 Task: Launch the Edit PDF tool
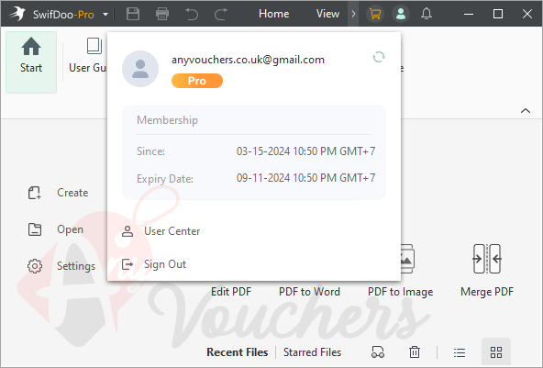coord(231,292)
